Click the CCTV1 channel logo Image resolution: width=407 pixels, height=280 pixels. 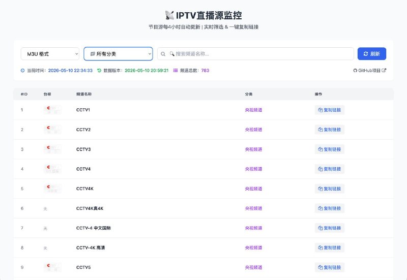[52, 110]
